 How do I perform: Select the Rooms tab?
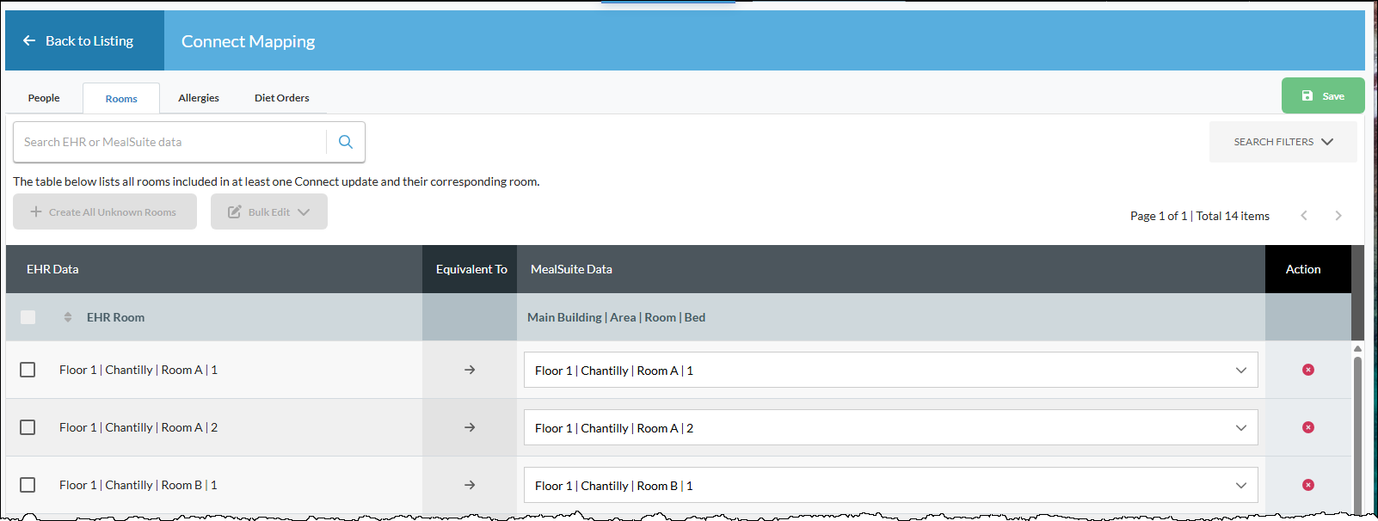(x=121, y=99)
